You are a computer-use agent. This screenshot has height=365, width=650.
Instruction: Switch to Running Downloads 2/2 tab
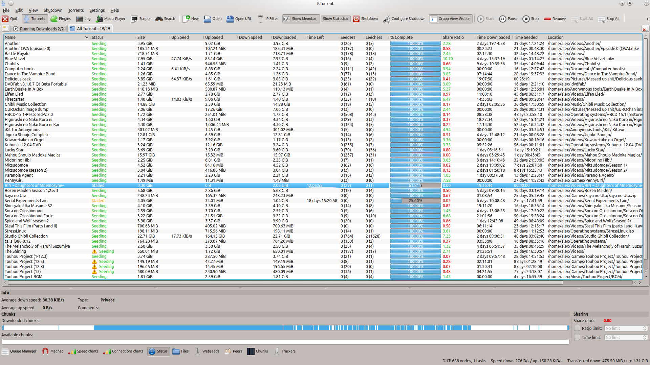pos(39,29)
